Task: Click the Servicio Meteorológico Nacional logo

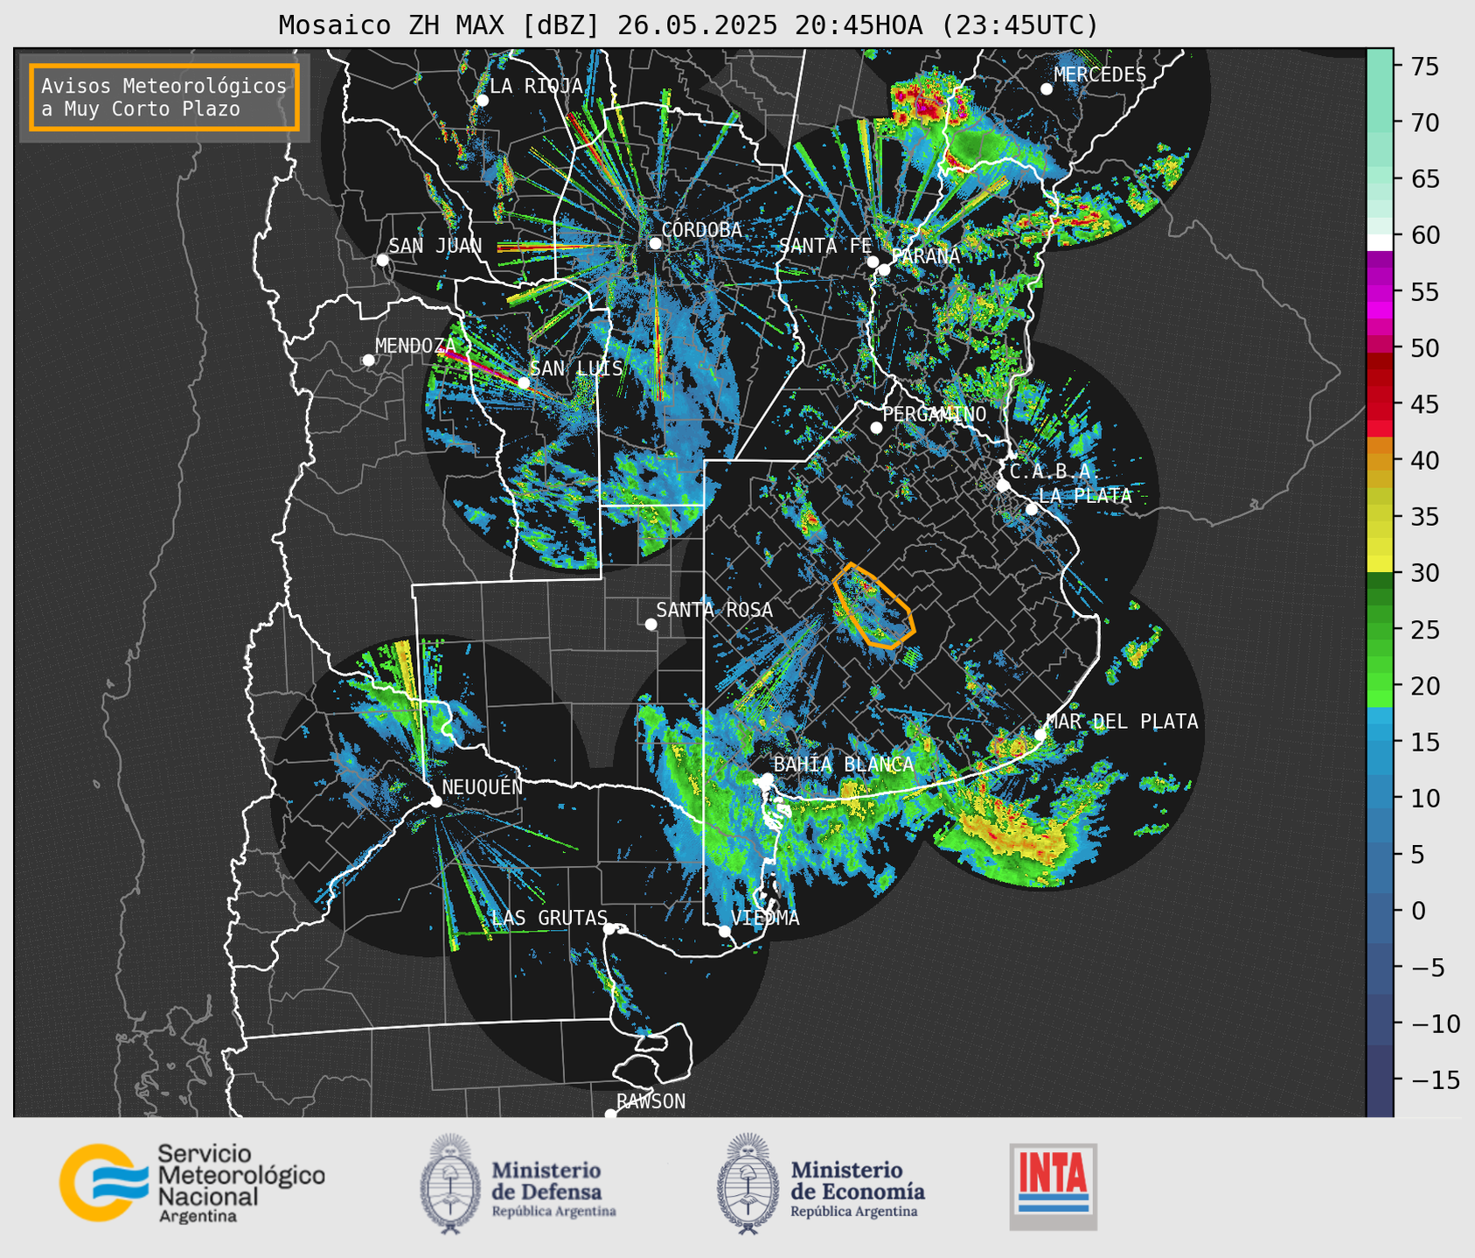Action: pyautogui.click(x=192, y=1183)
